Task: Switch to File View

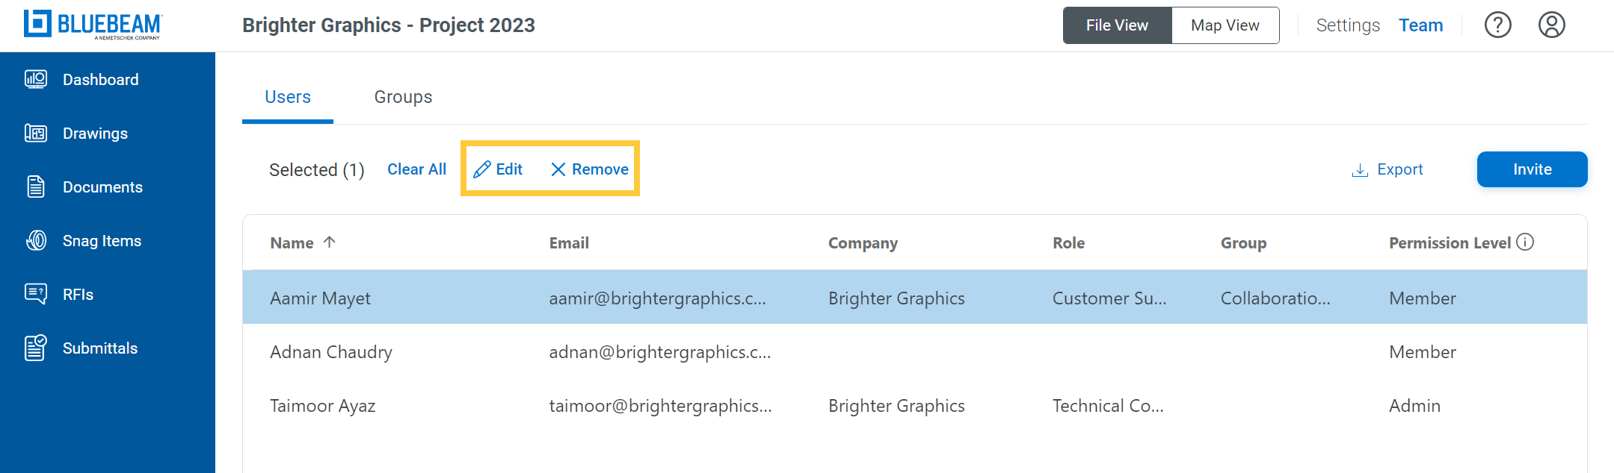Action: point(1117,25)
